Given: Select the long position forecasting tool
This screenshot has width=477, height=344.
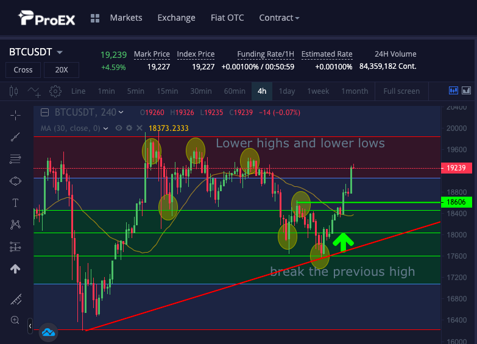Looking at the screenshot, I should coord(15,247).
